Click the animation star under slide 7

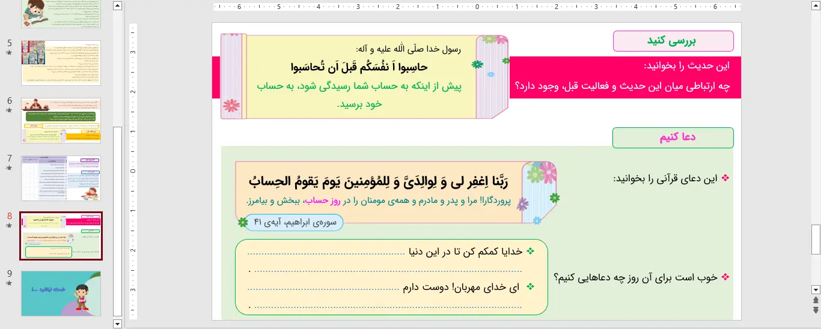[x=9, y=168]
